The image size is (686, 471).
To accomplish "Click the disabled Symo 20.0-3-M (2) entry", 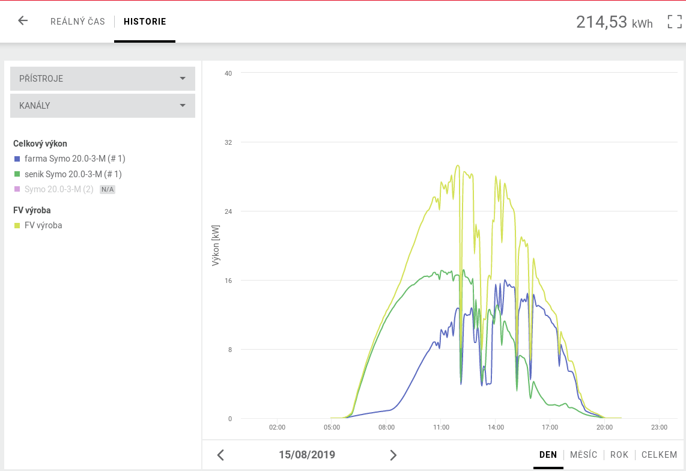I will [59, 189].
